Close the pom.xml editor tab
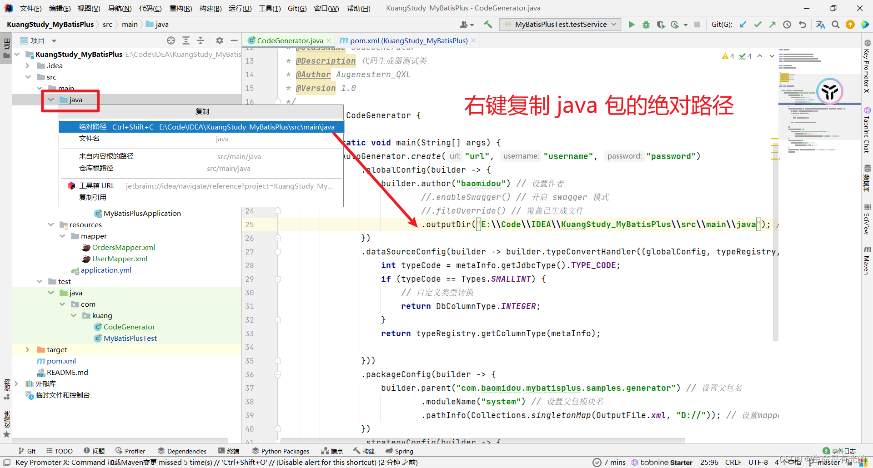The width and height of the screenshot is (873, 468). point(473,40)
